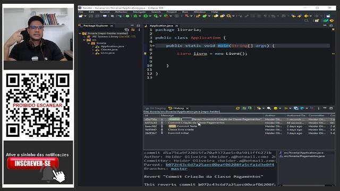Select the 'Commit Teste' history row
Image resolution: width=340 pixels, height=191 pixels.
click(240, 126)
